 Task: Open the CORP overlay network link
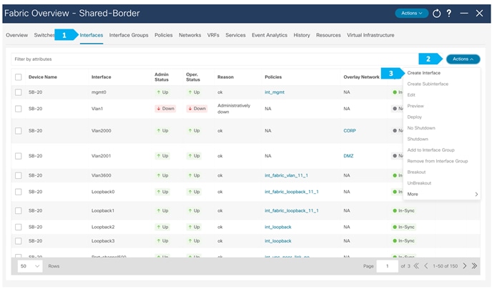point(350,131)
